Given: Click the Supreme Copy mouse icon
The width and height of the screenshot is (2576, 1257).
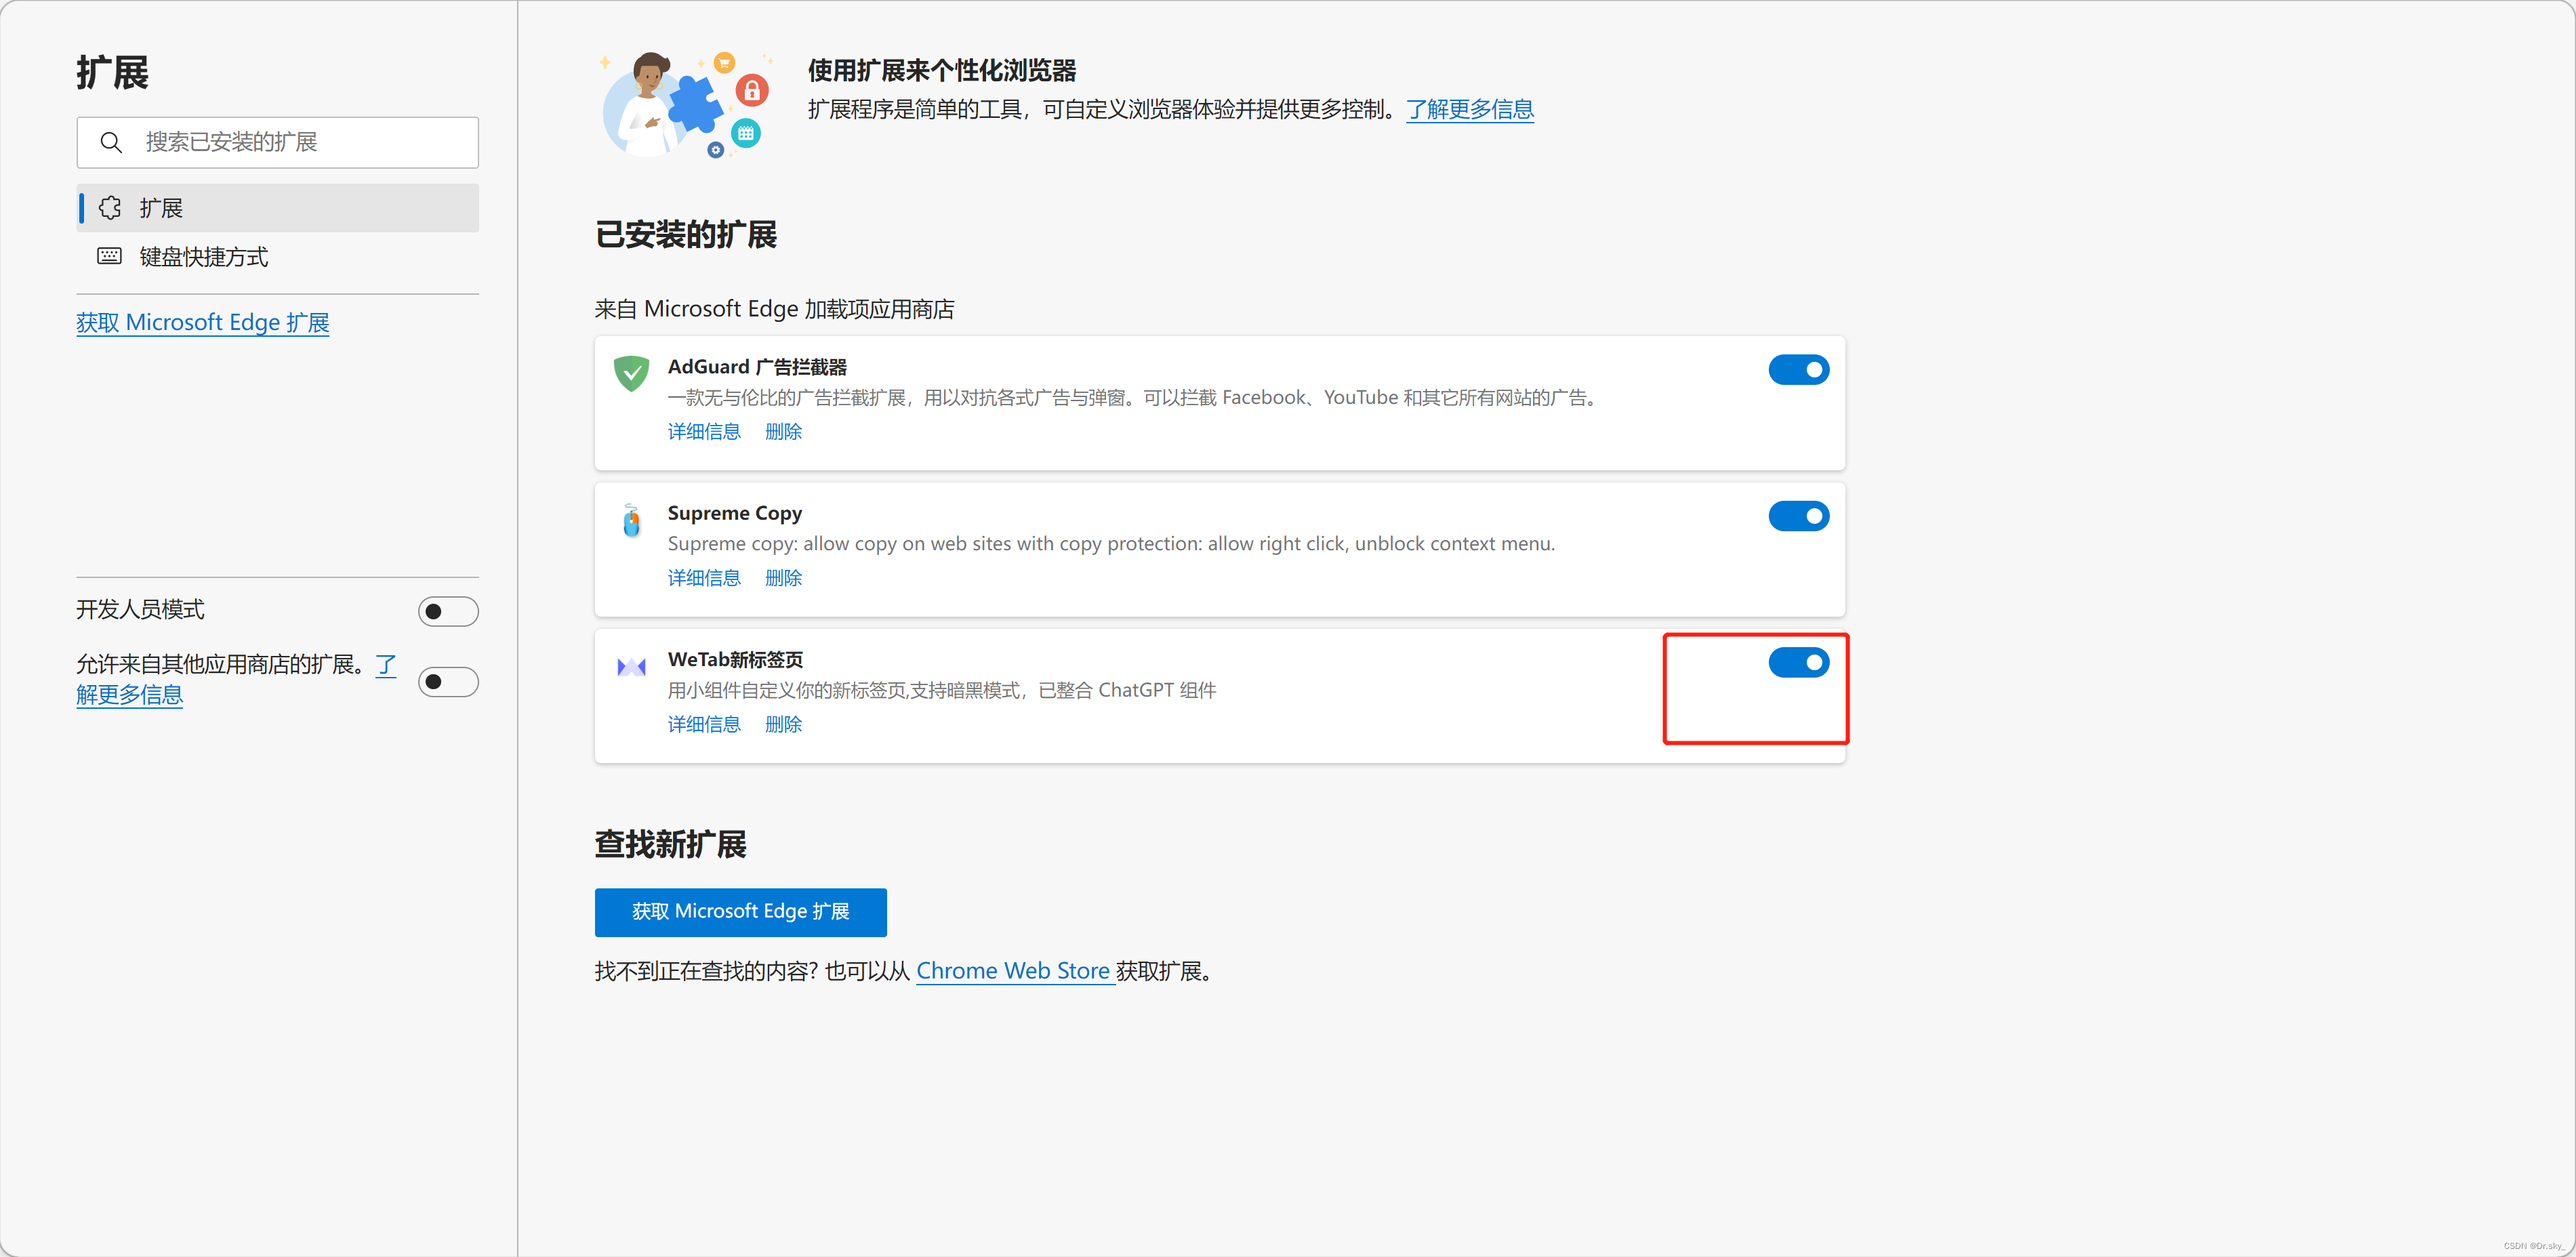Looking at the screenshot, I should pyautogui.click(x=631, y=520).
